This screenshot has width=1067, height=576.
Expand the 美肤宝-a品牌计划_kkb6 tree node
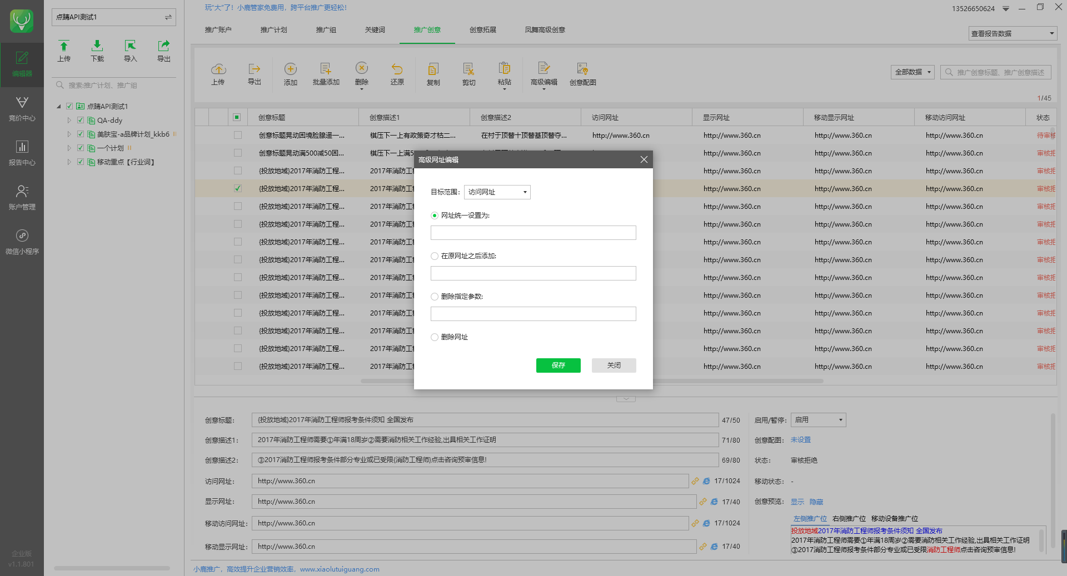69,134
